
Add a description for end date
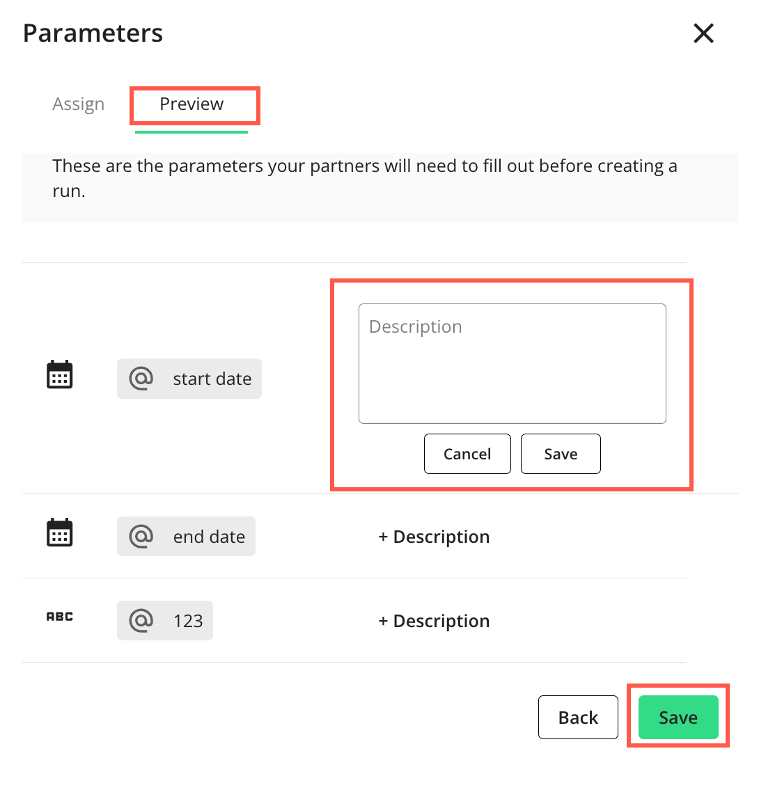434,537
